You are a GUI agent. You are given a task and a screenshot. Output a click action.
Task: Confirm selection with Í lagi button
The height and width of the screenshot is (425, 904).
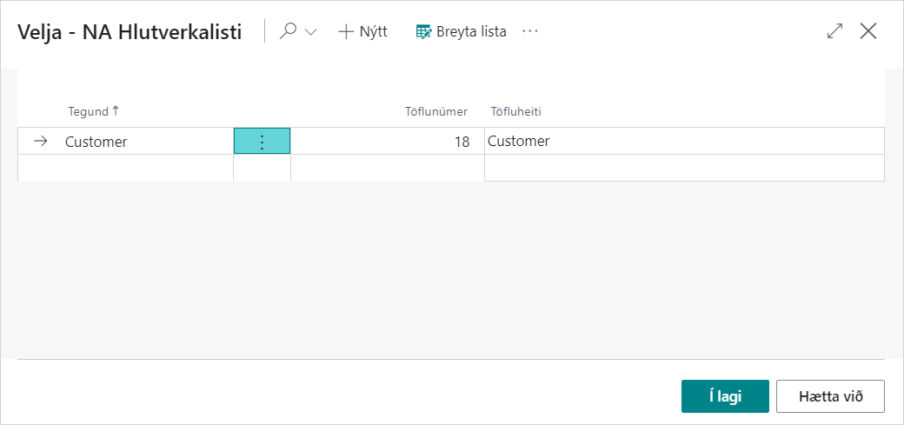click(725, 396)
